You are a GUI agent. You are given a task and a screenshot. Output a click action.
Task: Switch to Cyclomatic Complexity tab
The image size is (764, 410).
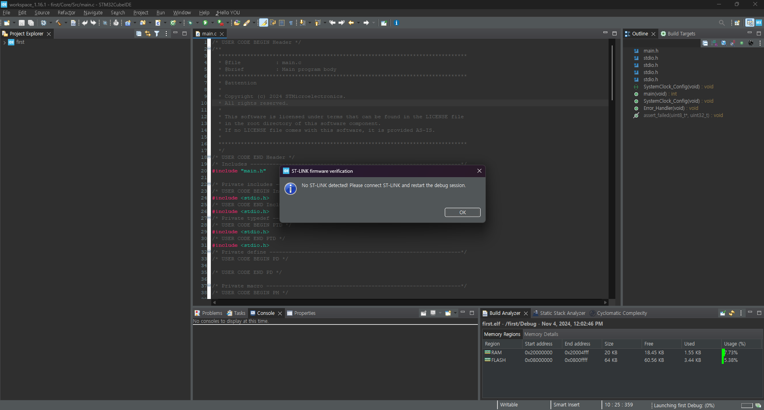tap(619, 313)
